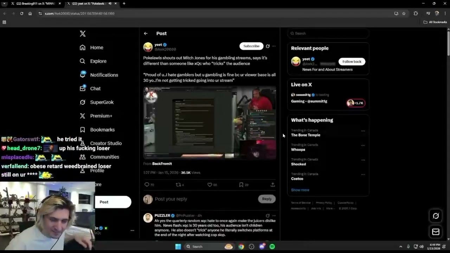The image size is (450, 253).
Task: Open the Windows Start menu
Action: point(178,246)
